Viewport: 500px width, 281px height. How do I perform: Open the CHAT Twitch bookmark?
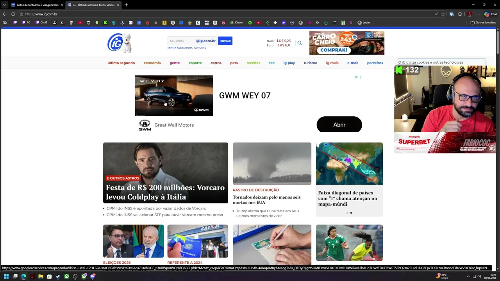point(41,23)
